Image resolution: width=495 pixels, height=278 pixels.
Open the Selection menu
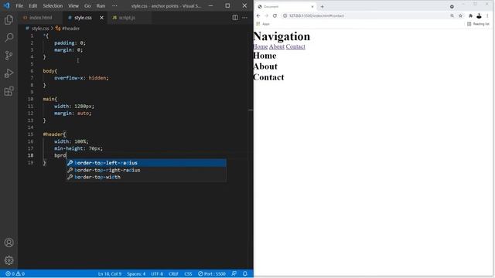point(53,5)
